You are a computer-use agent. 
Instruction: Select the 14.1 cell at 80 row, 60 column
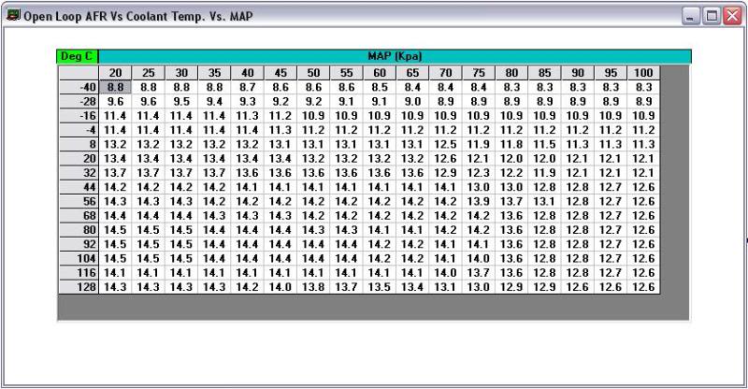point(380,230)
